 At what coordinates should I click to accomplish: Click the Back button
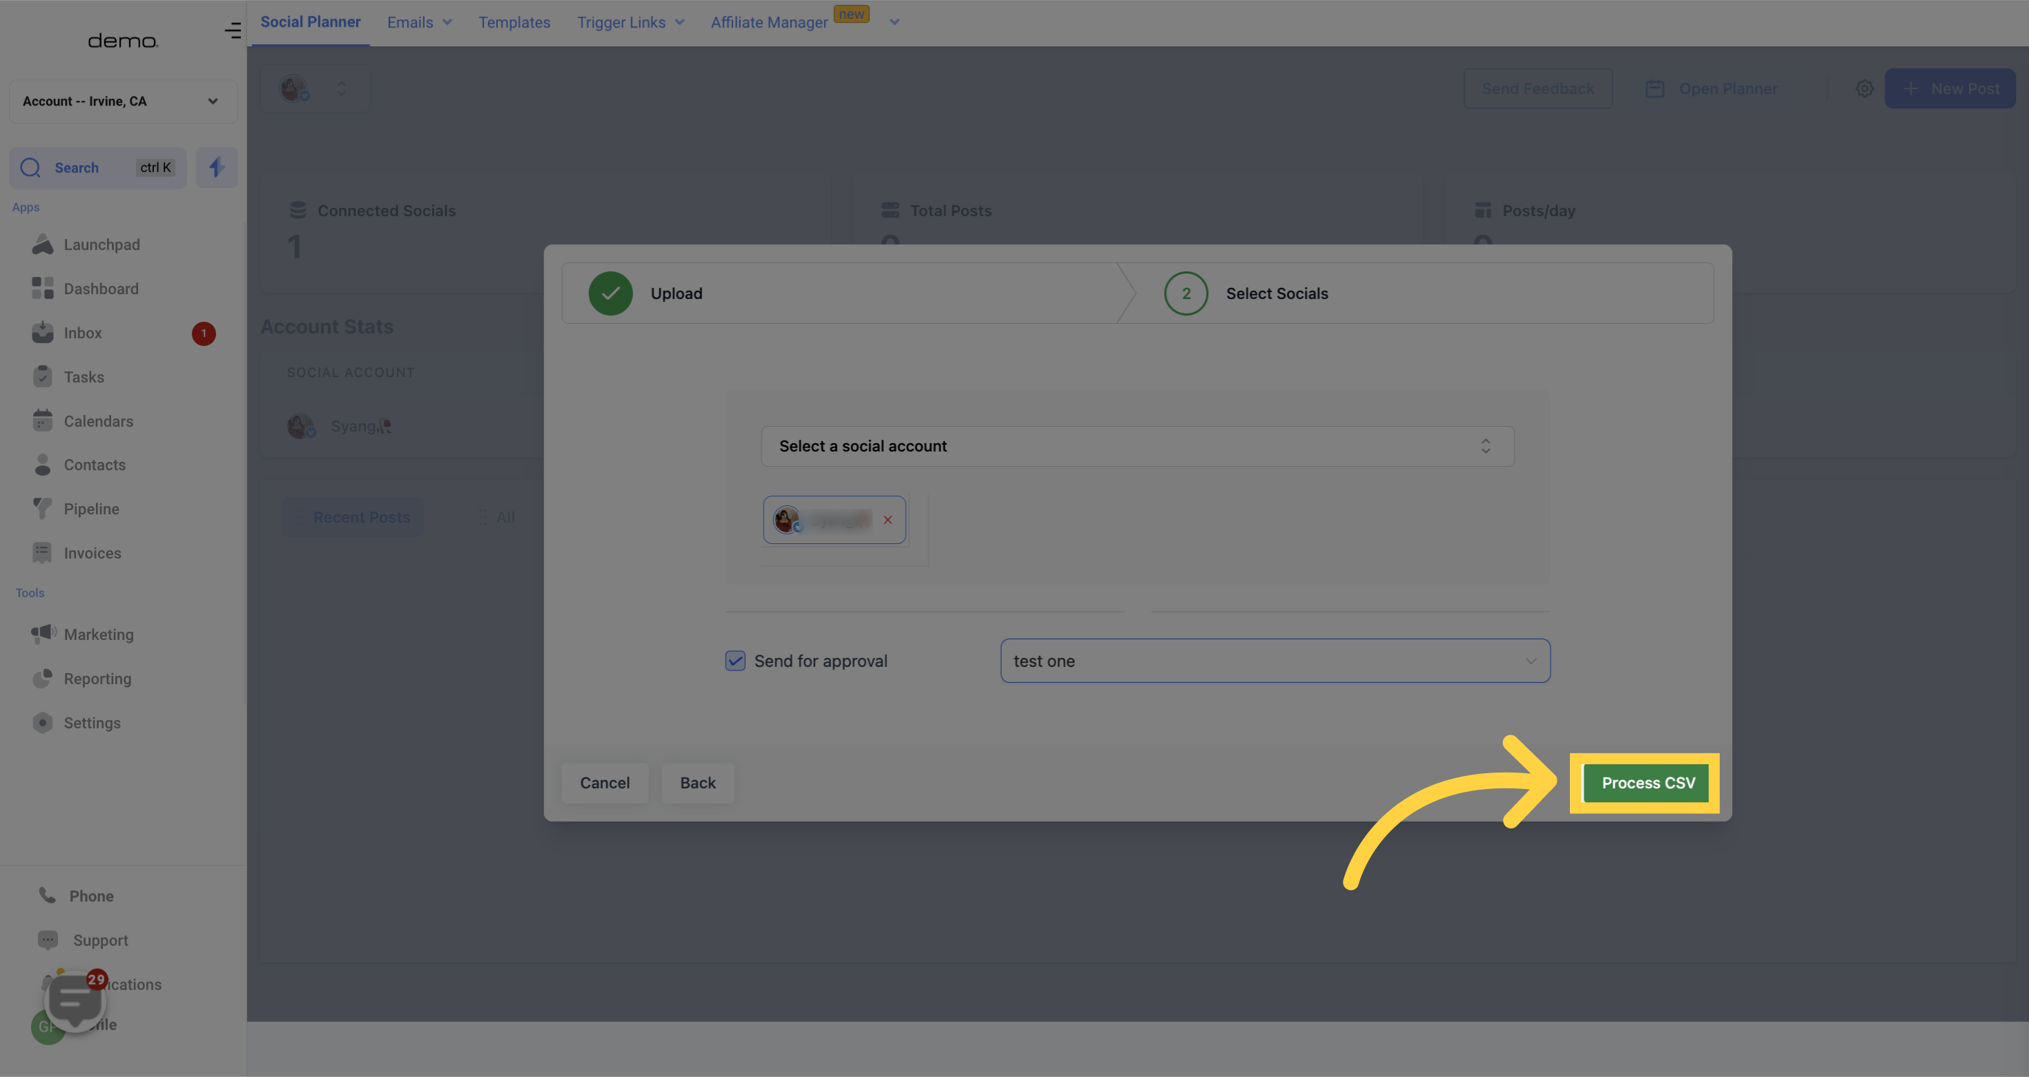point(697,782)
